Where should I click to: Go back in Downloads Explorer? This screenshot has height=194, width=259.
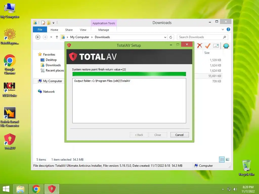[38, 37]
